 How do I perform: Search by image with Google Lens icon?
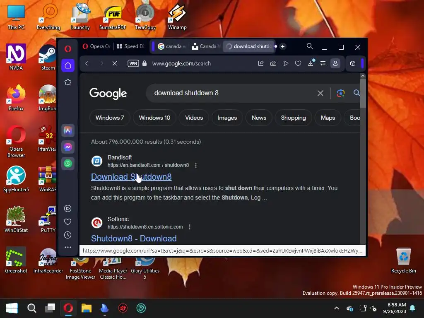(341, 93)
